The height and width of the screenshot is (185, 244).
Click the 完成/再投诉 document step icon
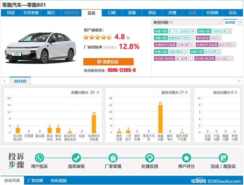pyautogui.click(x=223, y=158)
